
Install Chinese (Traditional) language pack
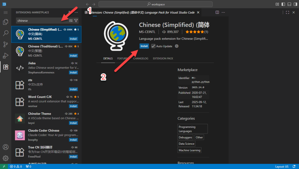point(73,56)
